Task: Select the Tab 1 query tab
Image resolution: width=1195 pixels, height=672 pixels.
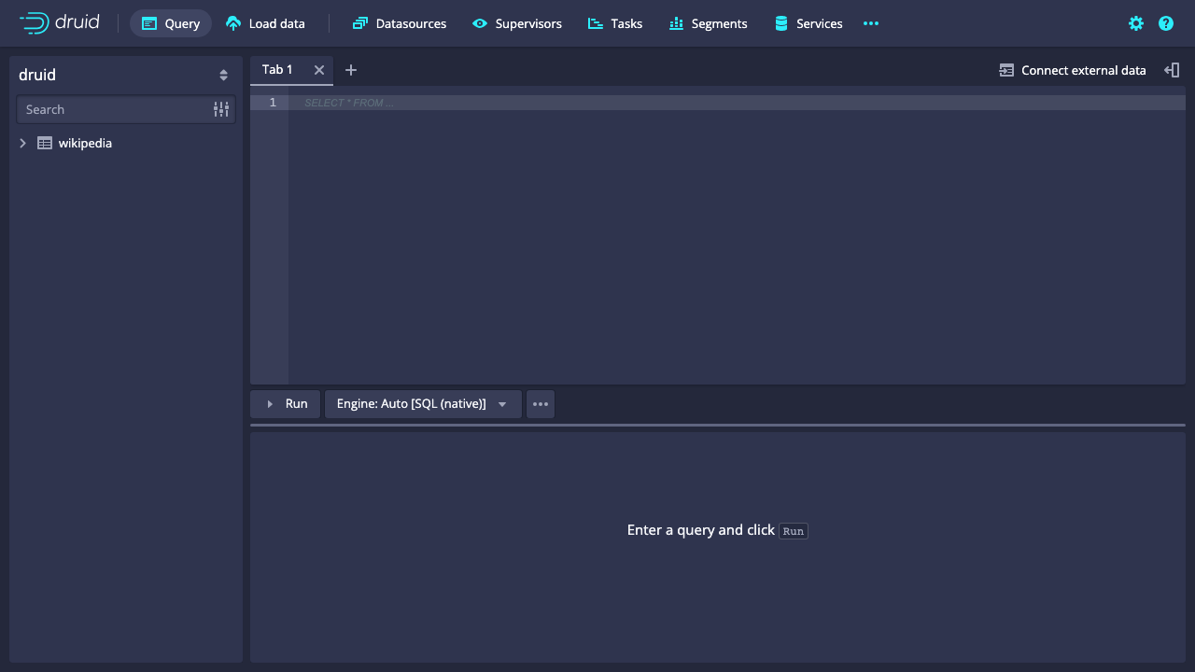Action: [277, 70]
